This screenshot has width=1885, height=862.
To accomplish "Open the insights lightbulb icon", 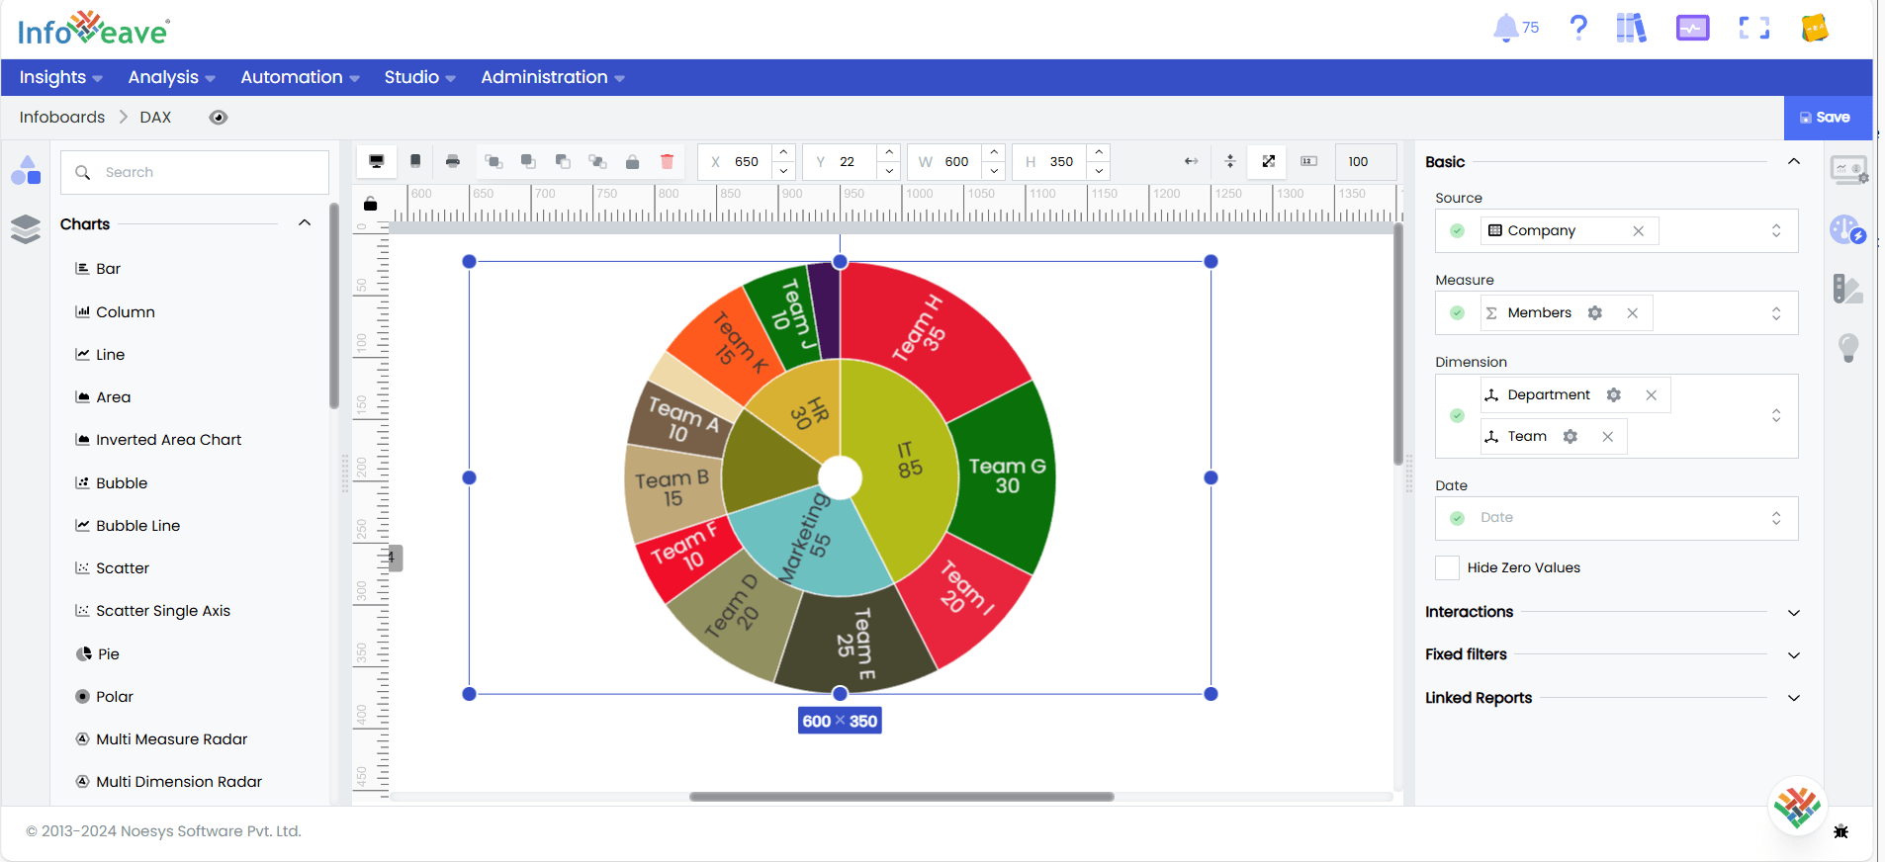I will 1848,348.
